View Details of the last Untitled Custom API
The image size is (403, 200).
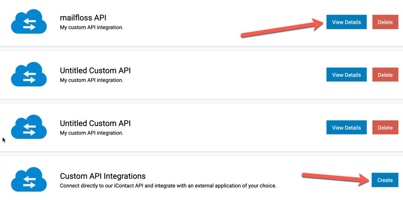(x=346, y=128)
